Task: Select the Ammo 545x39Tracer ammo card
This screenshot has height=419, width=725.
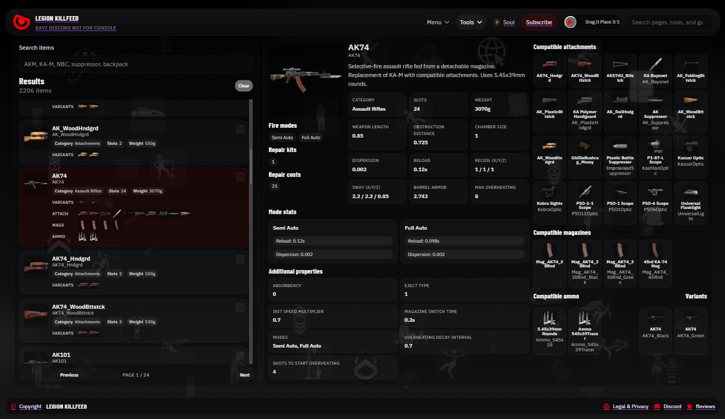Action: click(x=585, y=331)
